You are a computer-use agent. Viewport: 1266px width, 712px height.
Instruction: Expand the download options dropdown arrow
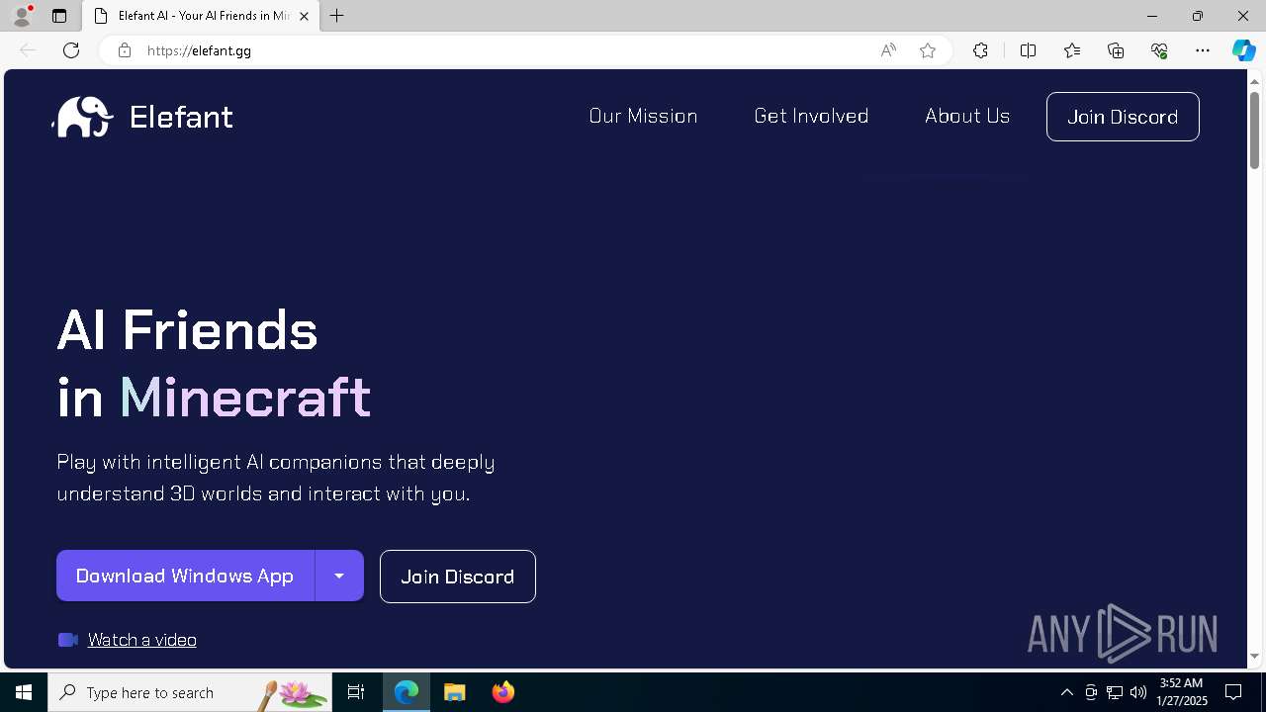(339, 576)
